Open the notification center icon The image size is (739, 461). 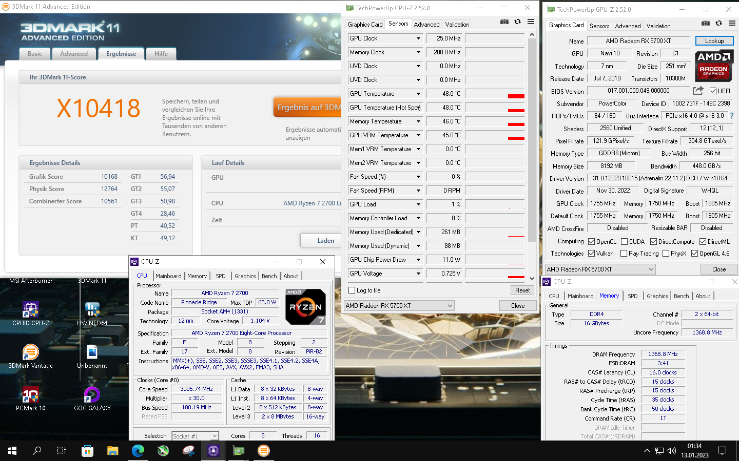[x=722, y=451]
